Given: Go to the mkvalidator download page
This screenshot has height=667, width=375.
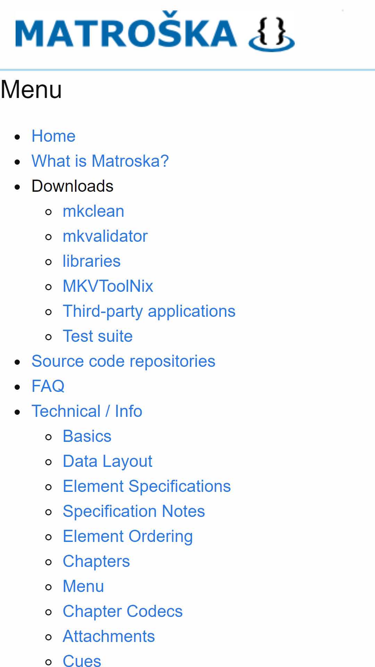Looking at the screenshot, I should tap(105, 236).
